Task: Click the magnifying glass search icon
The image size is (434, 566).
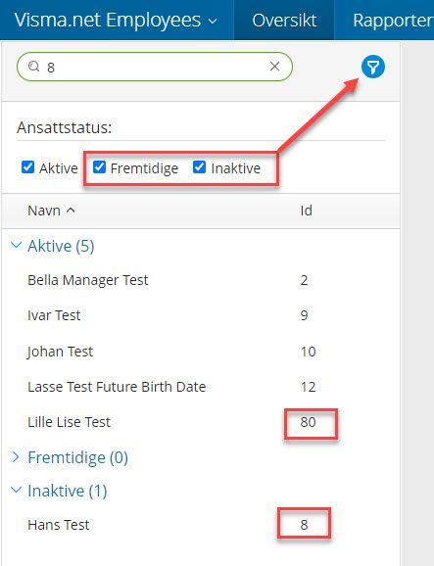Action: [x=34, y=67]
